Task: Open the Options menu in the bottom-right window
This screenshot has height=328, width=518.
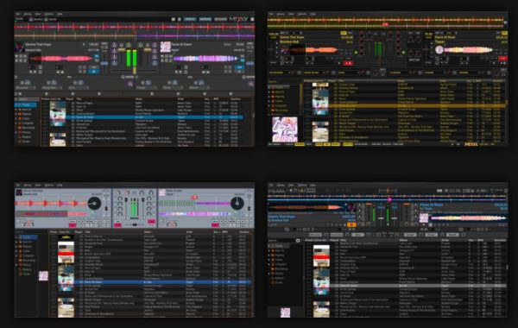Action: [301, 185]
